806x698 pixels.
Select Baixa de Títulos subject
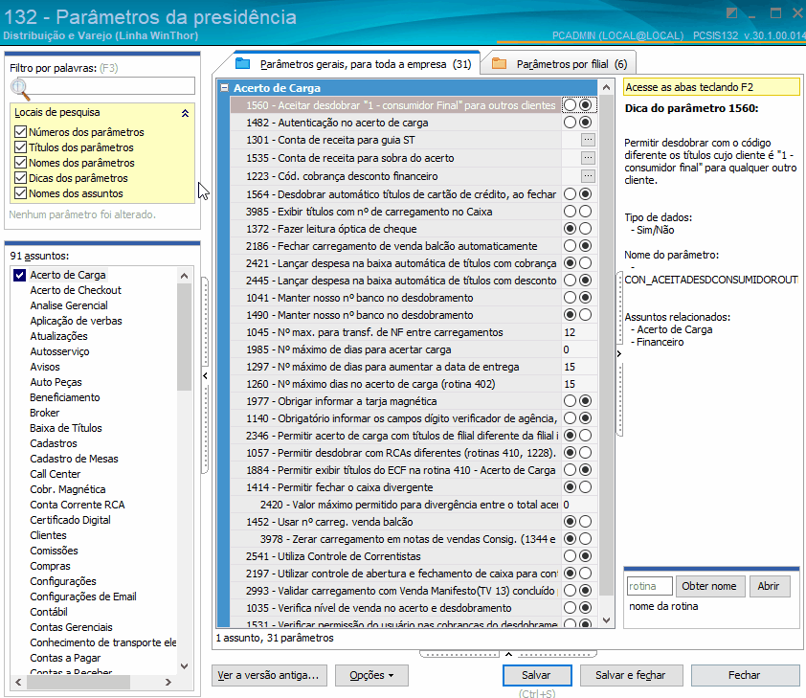tap(66, 428)
